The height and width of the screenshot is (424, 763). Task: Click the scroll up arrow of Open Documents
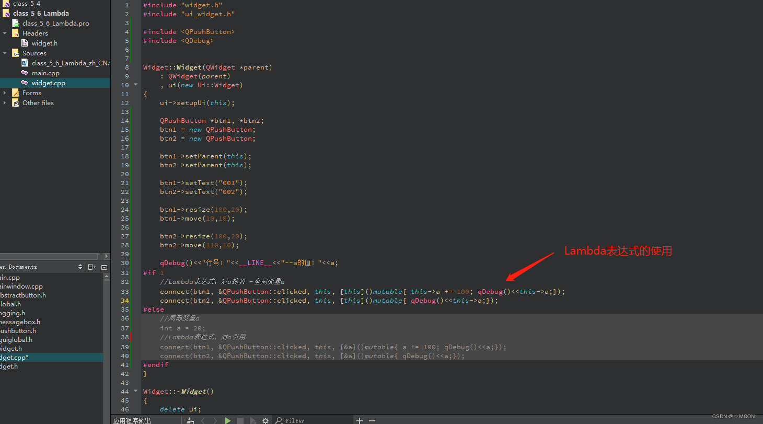pos(107,277)
